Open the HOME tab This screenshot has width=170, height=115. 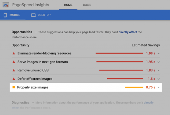click(x=68, y=5)
